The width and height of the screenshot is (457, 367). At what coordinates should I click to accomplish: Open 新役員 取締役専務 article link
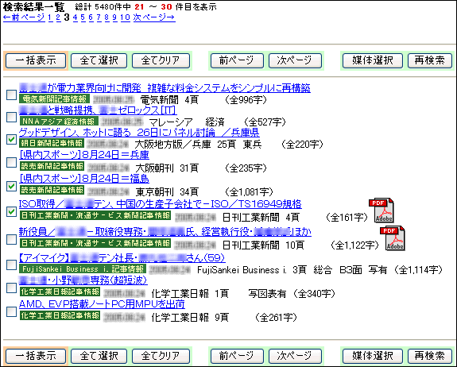tap(165, 232)
